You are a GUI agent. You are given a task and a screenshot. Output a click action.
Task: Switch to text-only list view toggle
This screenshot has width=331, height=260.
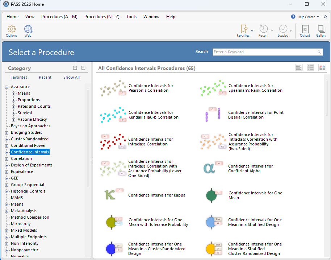[x=299, y=68]
